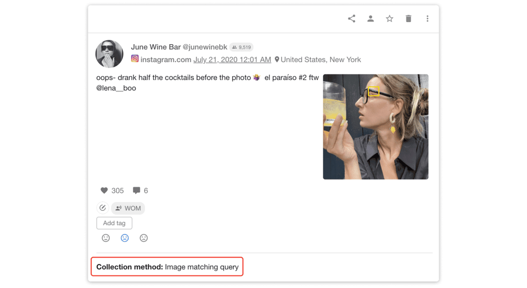Screen dimensions: 527x288
Task: Open the Instagram logo icon
Action: pos(135,59)
